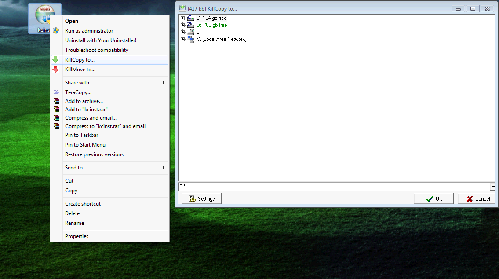Image resolution: width=499 pixels, height=279 pixels.
Task: Open Properties from context menu
Action: 110,236
